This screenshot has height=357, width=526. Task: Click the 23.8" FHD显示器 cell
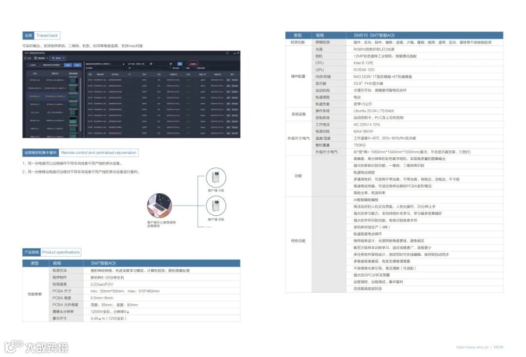425,84
